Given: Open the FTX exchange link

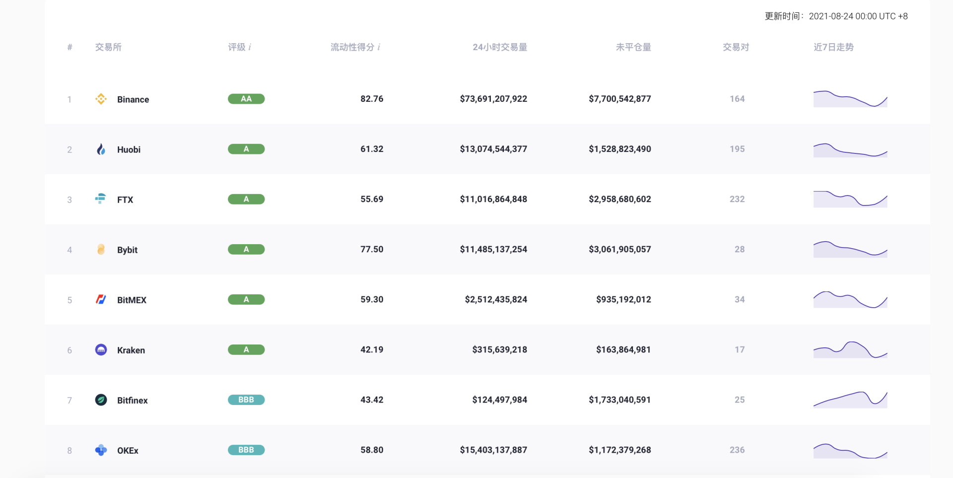Looking at the screenshot, I should click(x=125, y=200).
